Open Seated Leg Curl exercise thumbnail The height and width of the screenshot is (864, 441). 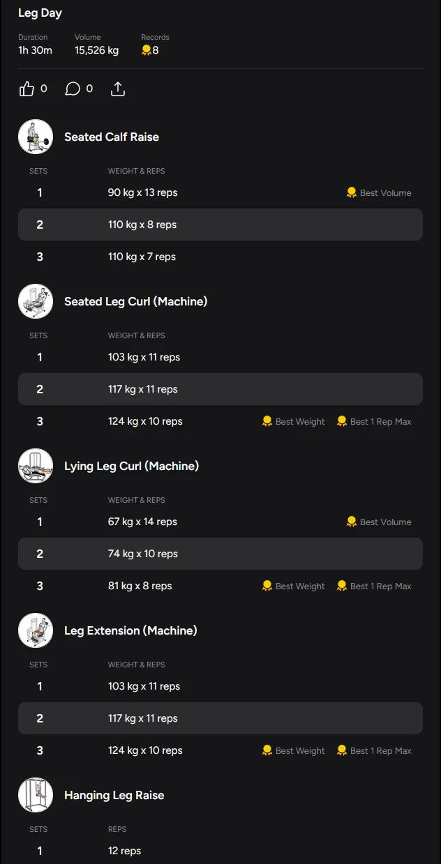click(x=36, y=301)
